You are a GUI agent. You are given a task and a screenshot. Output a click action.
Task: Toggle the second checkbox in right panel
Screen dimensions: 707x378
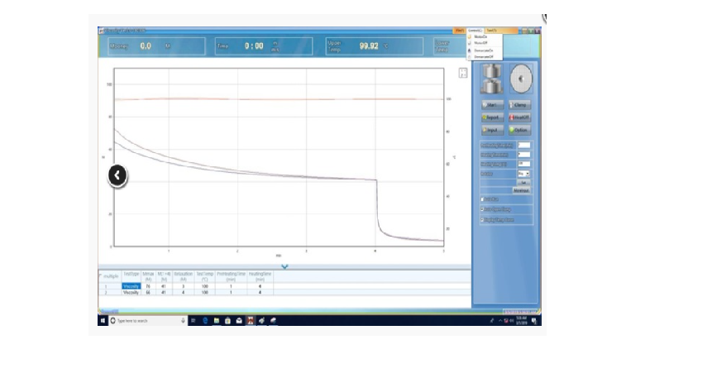tap(483, 209)
